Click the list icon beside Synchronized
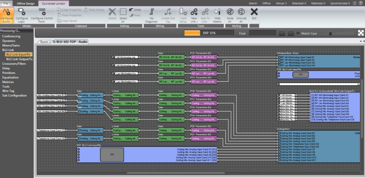The height and width of the screenshot is (178, 365). [354, 3]
